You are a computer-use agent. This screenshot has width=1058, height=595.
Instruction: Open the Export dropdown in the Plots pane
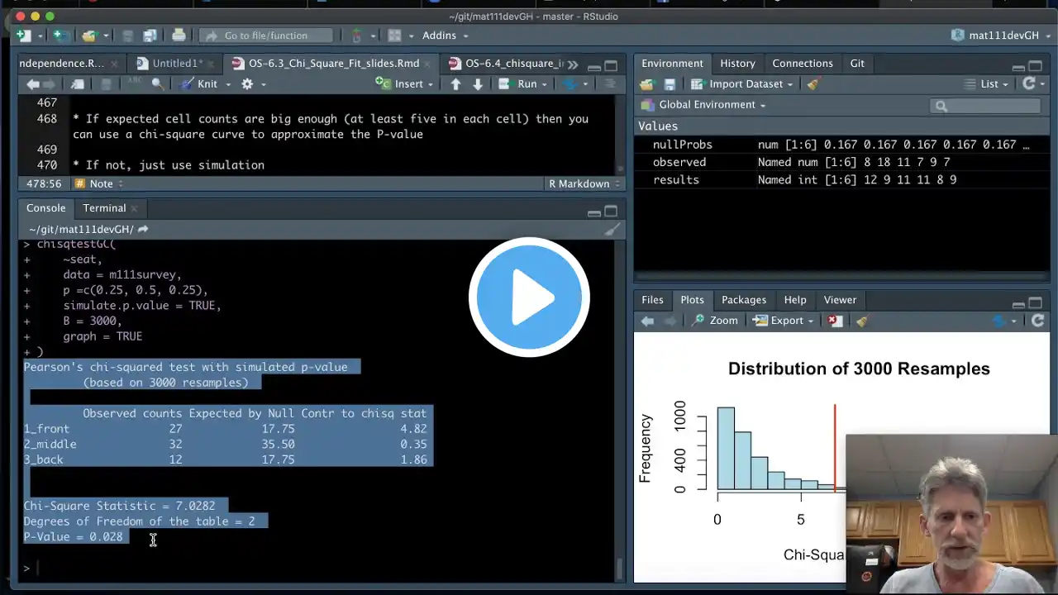782,321
